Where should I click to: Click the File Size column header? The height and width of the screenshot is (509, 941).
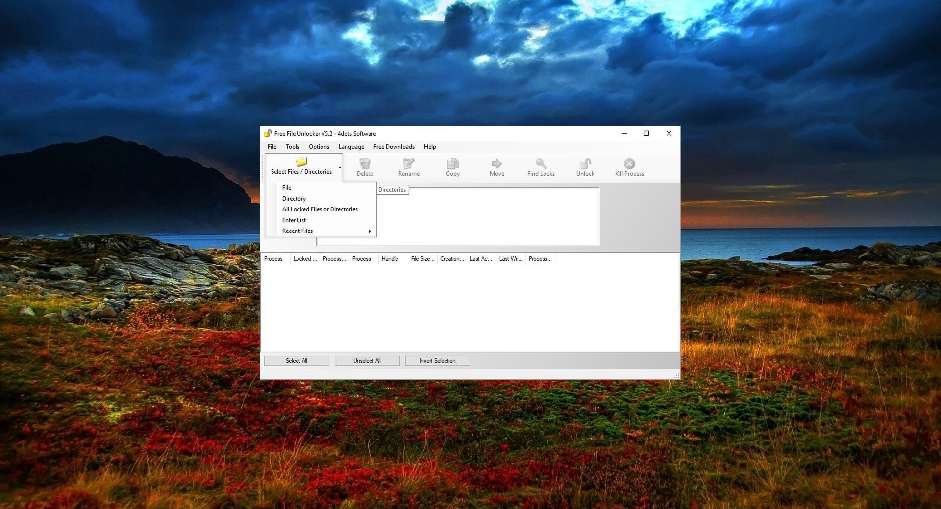click(x=422, y=259)
